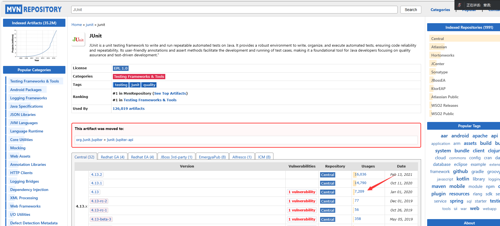Screen dimensions: 500x226
Task: Open version 4.13-rc-2
Action: coord(99,201)
